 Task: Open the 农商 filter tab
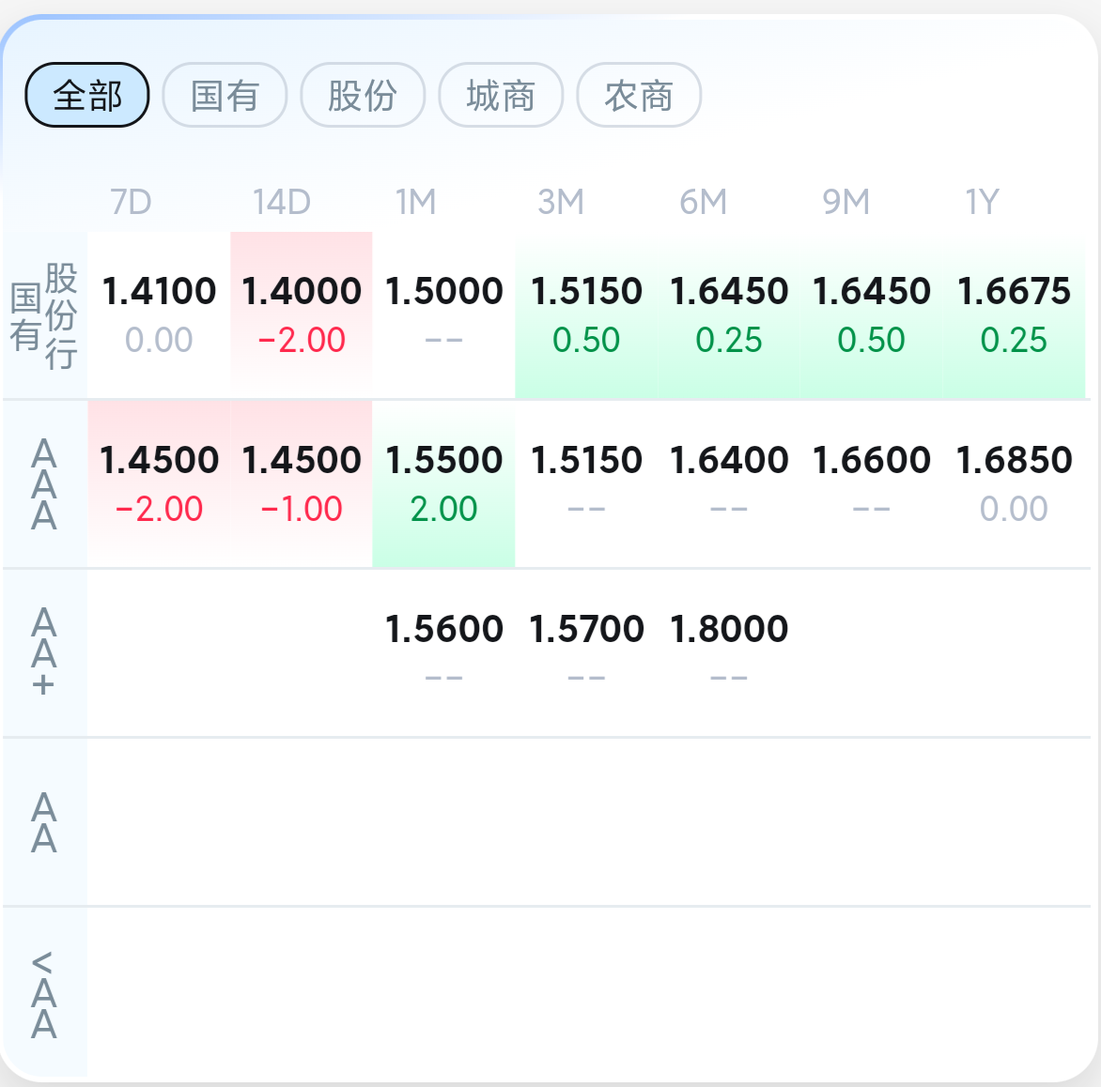(x=639, y=95)
